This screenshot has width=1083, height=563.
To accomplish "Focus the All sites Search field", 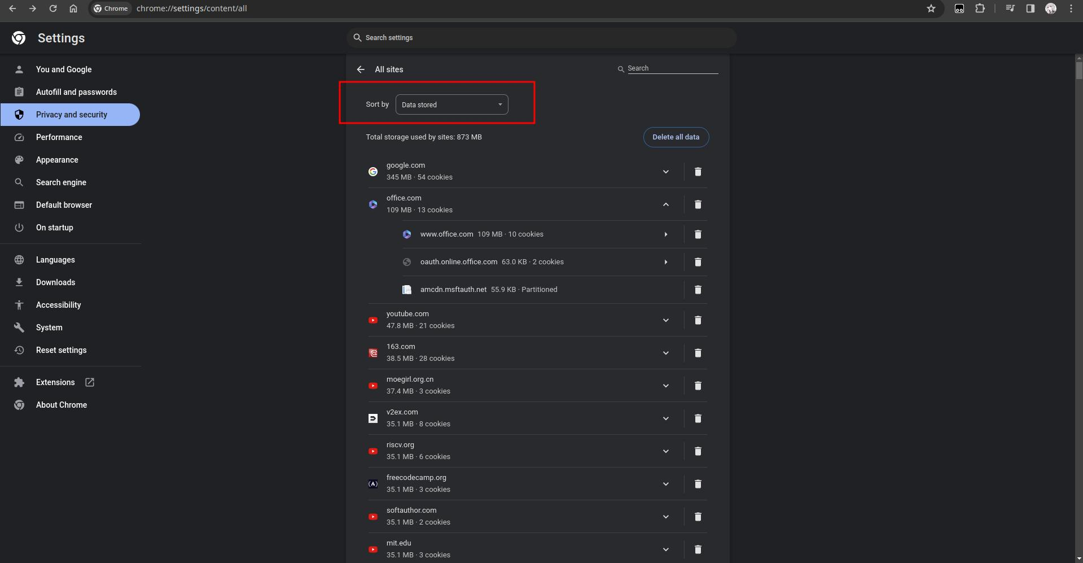I will [x=672, y=68].
